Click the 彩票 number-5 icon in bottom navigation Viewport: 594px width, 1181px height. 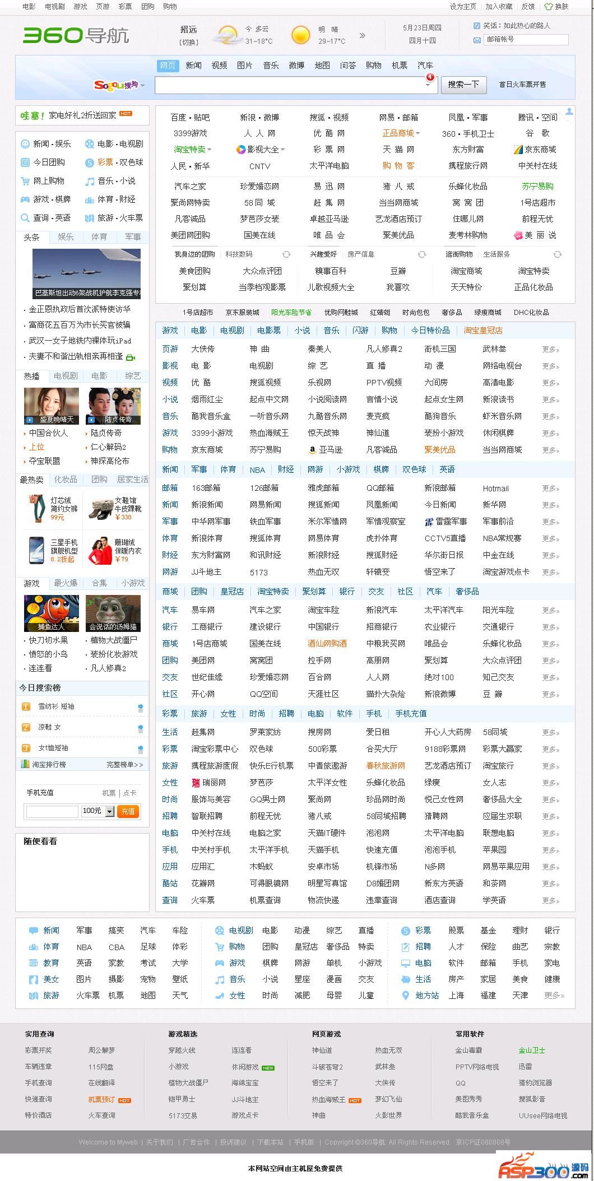click(x=406, y=931)
